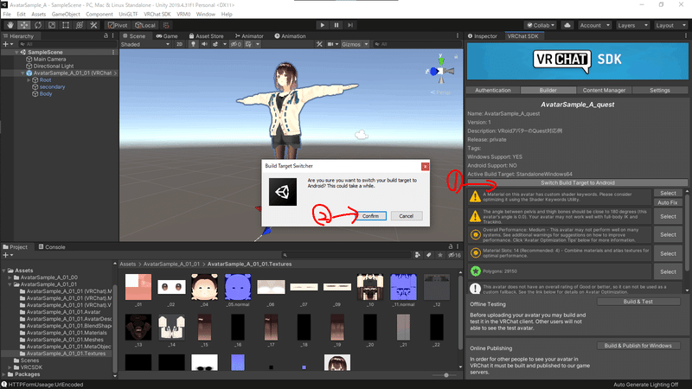Toggle scene effects icon
Image resolution: width=692 pixels, height=389 pixels.
(215, 44)
